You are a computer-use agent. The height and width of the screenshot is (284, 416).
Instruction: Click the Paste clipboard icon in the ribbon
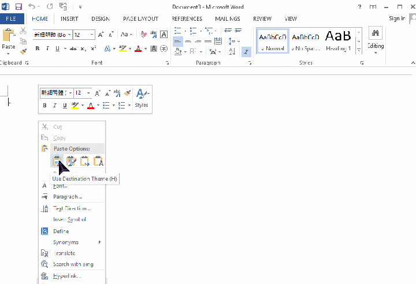coord(8,35)
